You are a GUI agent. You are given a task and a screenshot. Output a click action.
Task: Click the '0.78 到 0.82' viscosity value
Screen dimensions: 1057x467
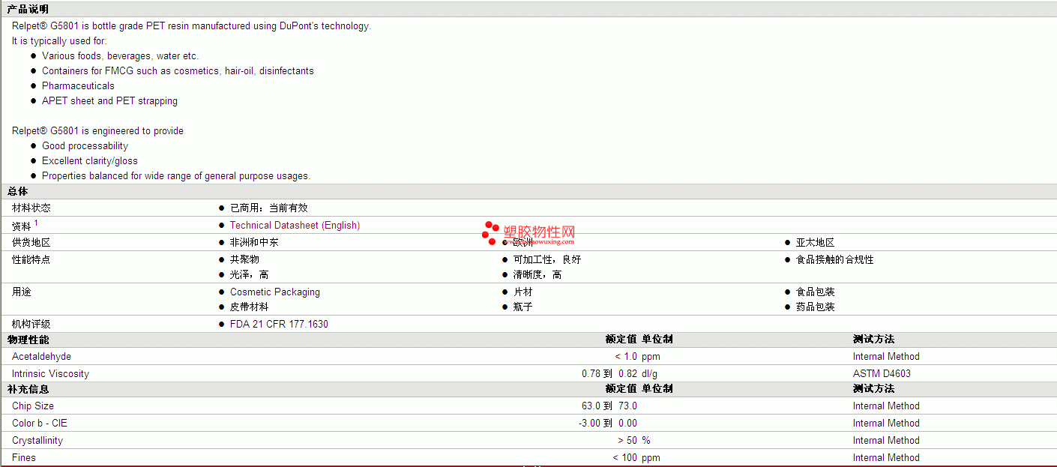(609, 374)
